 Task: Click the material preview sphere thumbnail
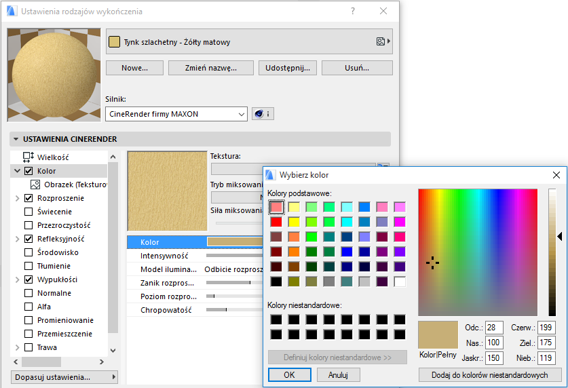coord(54,75)
